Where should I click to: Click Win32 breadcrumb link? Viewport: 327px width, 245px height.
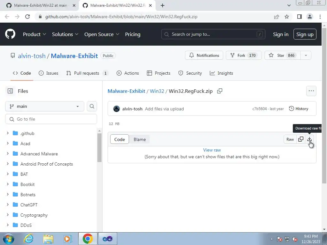click(157, 91)
